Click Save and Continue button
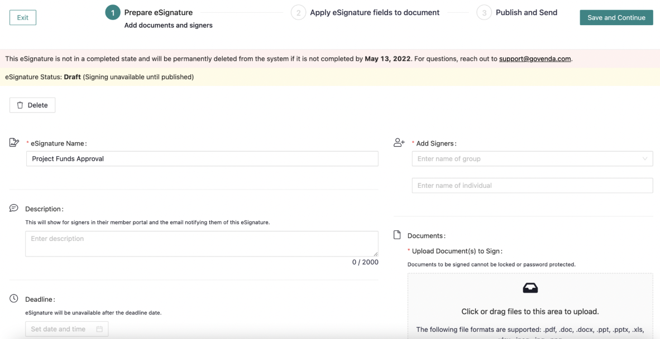The width and height of the screenshot is (660, 339). (616, 18)
